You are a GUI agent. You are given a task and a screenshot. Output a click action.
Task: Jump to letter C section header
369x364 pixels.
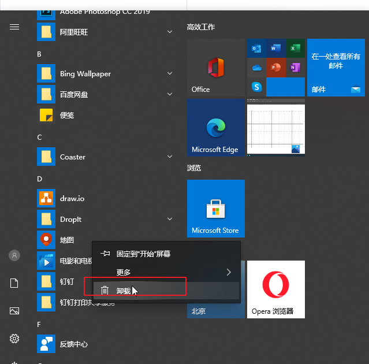click(39, 138)
